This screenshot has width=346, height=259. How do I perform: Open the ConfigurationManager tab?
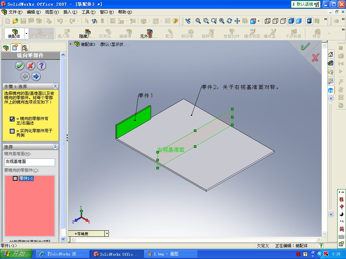24,48
